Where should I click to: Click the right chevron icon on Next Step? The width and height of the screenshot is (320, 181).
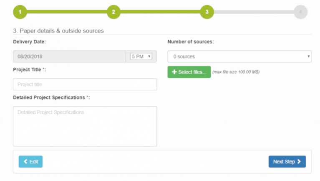299,162
